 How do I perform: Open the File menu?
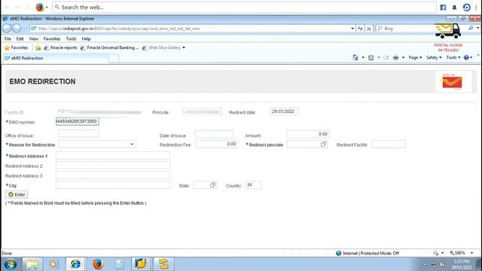point(8,38)
